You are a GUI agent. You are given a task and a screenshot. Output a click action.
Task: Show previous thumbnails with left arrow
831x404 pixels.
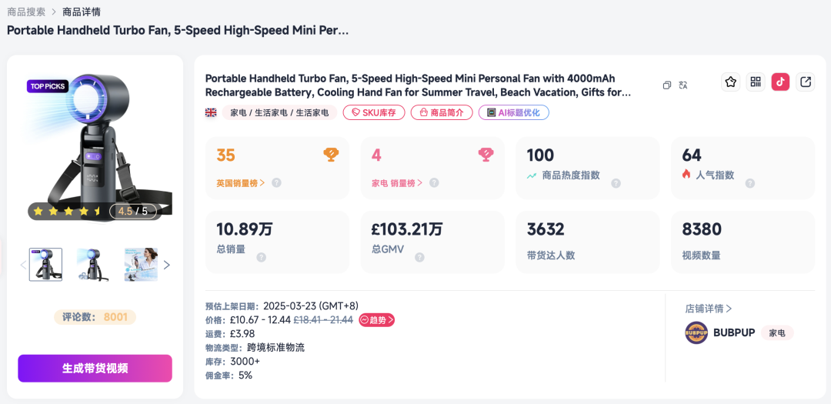[23, 265]
